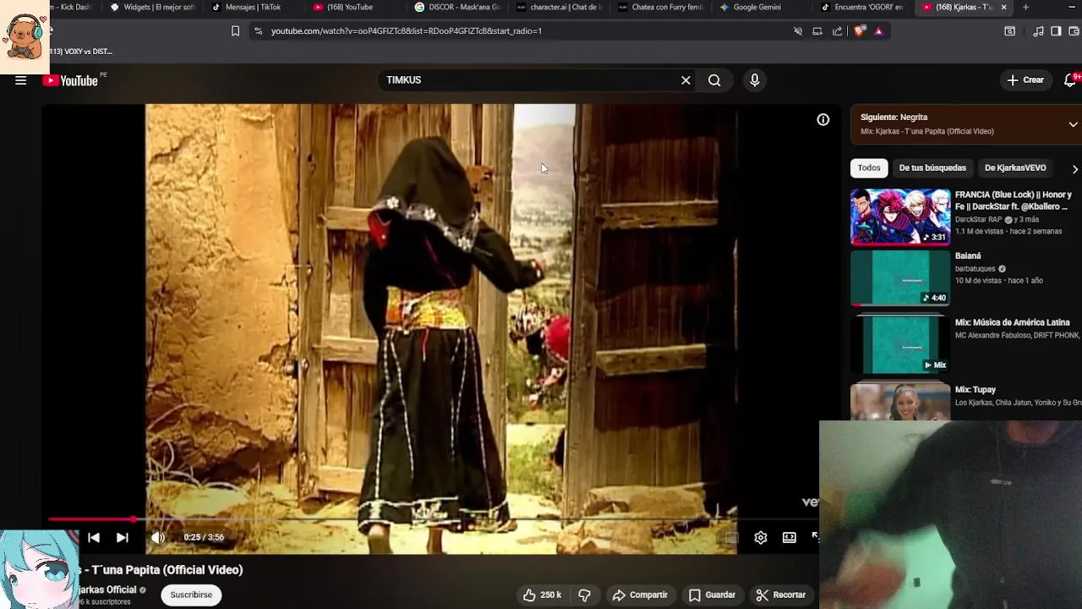Switch to the Widgets browser tab
The image size is (1082, 609).
[x=152, y=8]
